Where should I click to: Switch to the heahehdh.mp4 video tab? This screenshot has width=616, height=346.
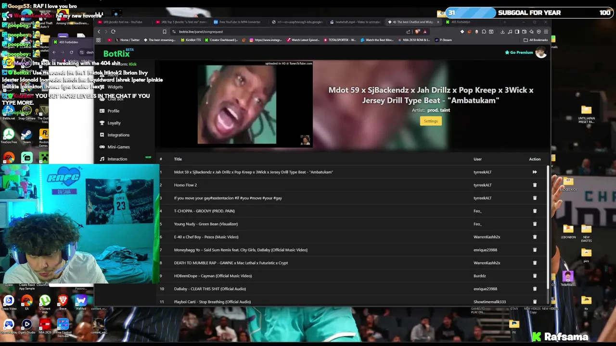356,22
